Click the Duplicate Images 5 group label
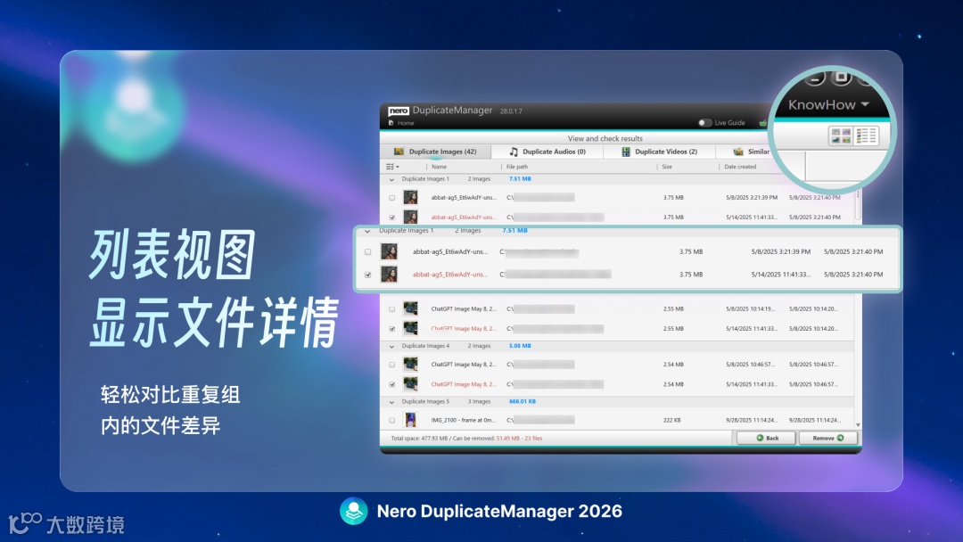This screenshot has width=963, height=542. click(425, 401)
